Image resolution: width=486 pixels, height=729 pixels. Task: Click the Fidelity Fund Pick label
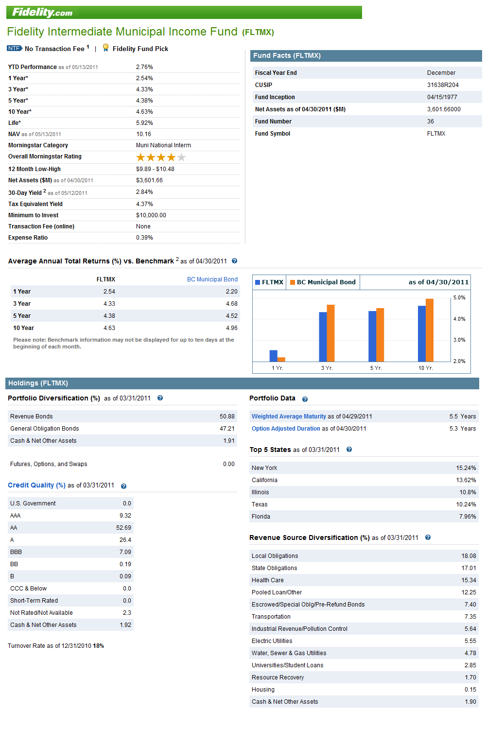[x=140, y=49]
